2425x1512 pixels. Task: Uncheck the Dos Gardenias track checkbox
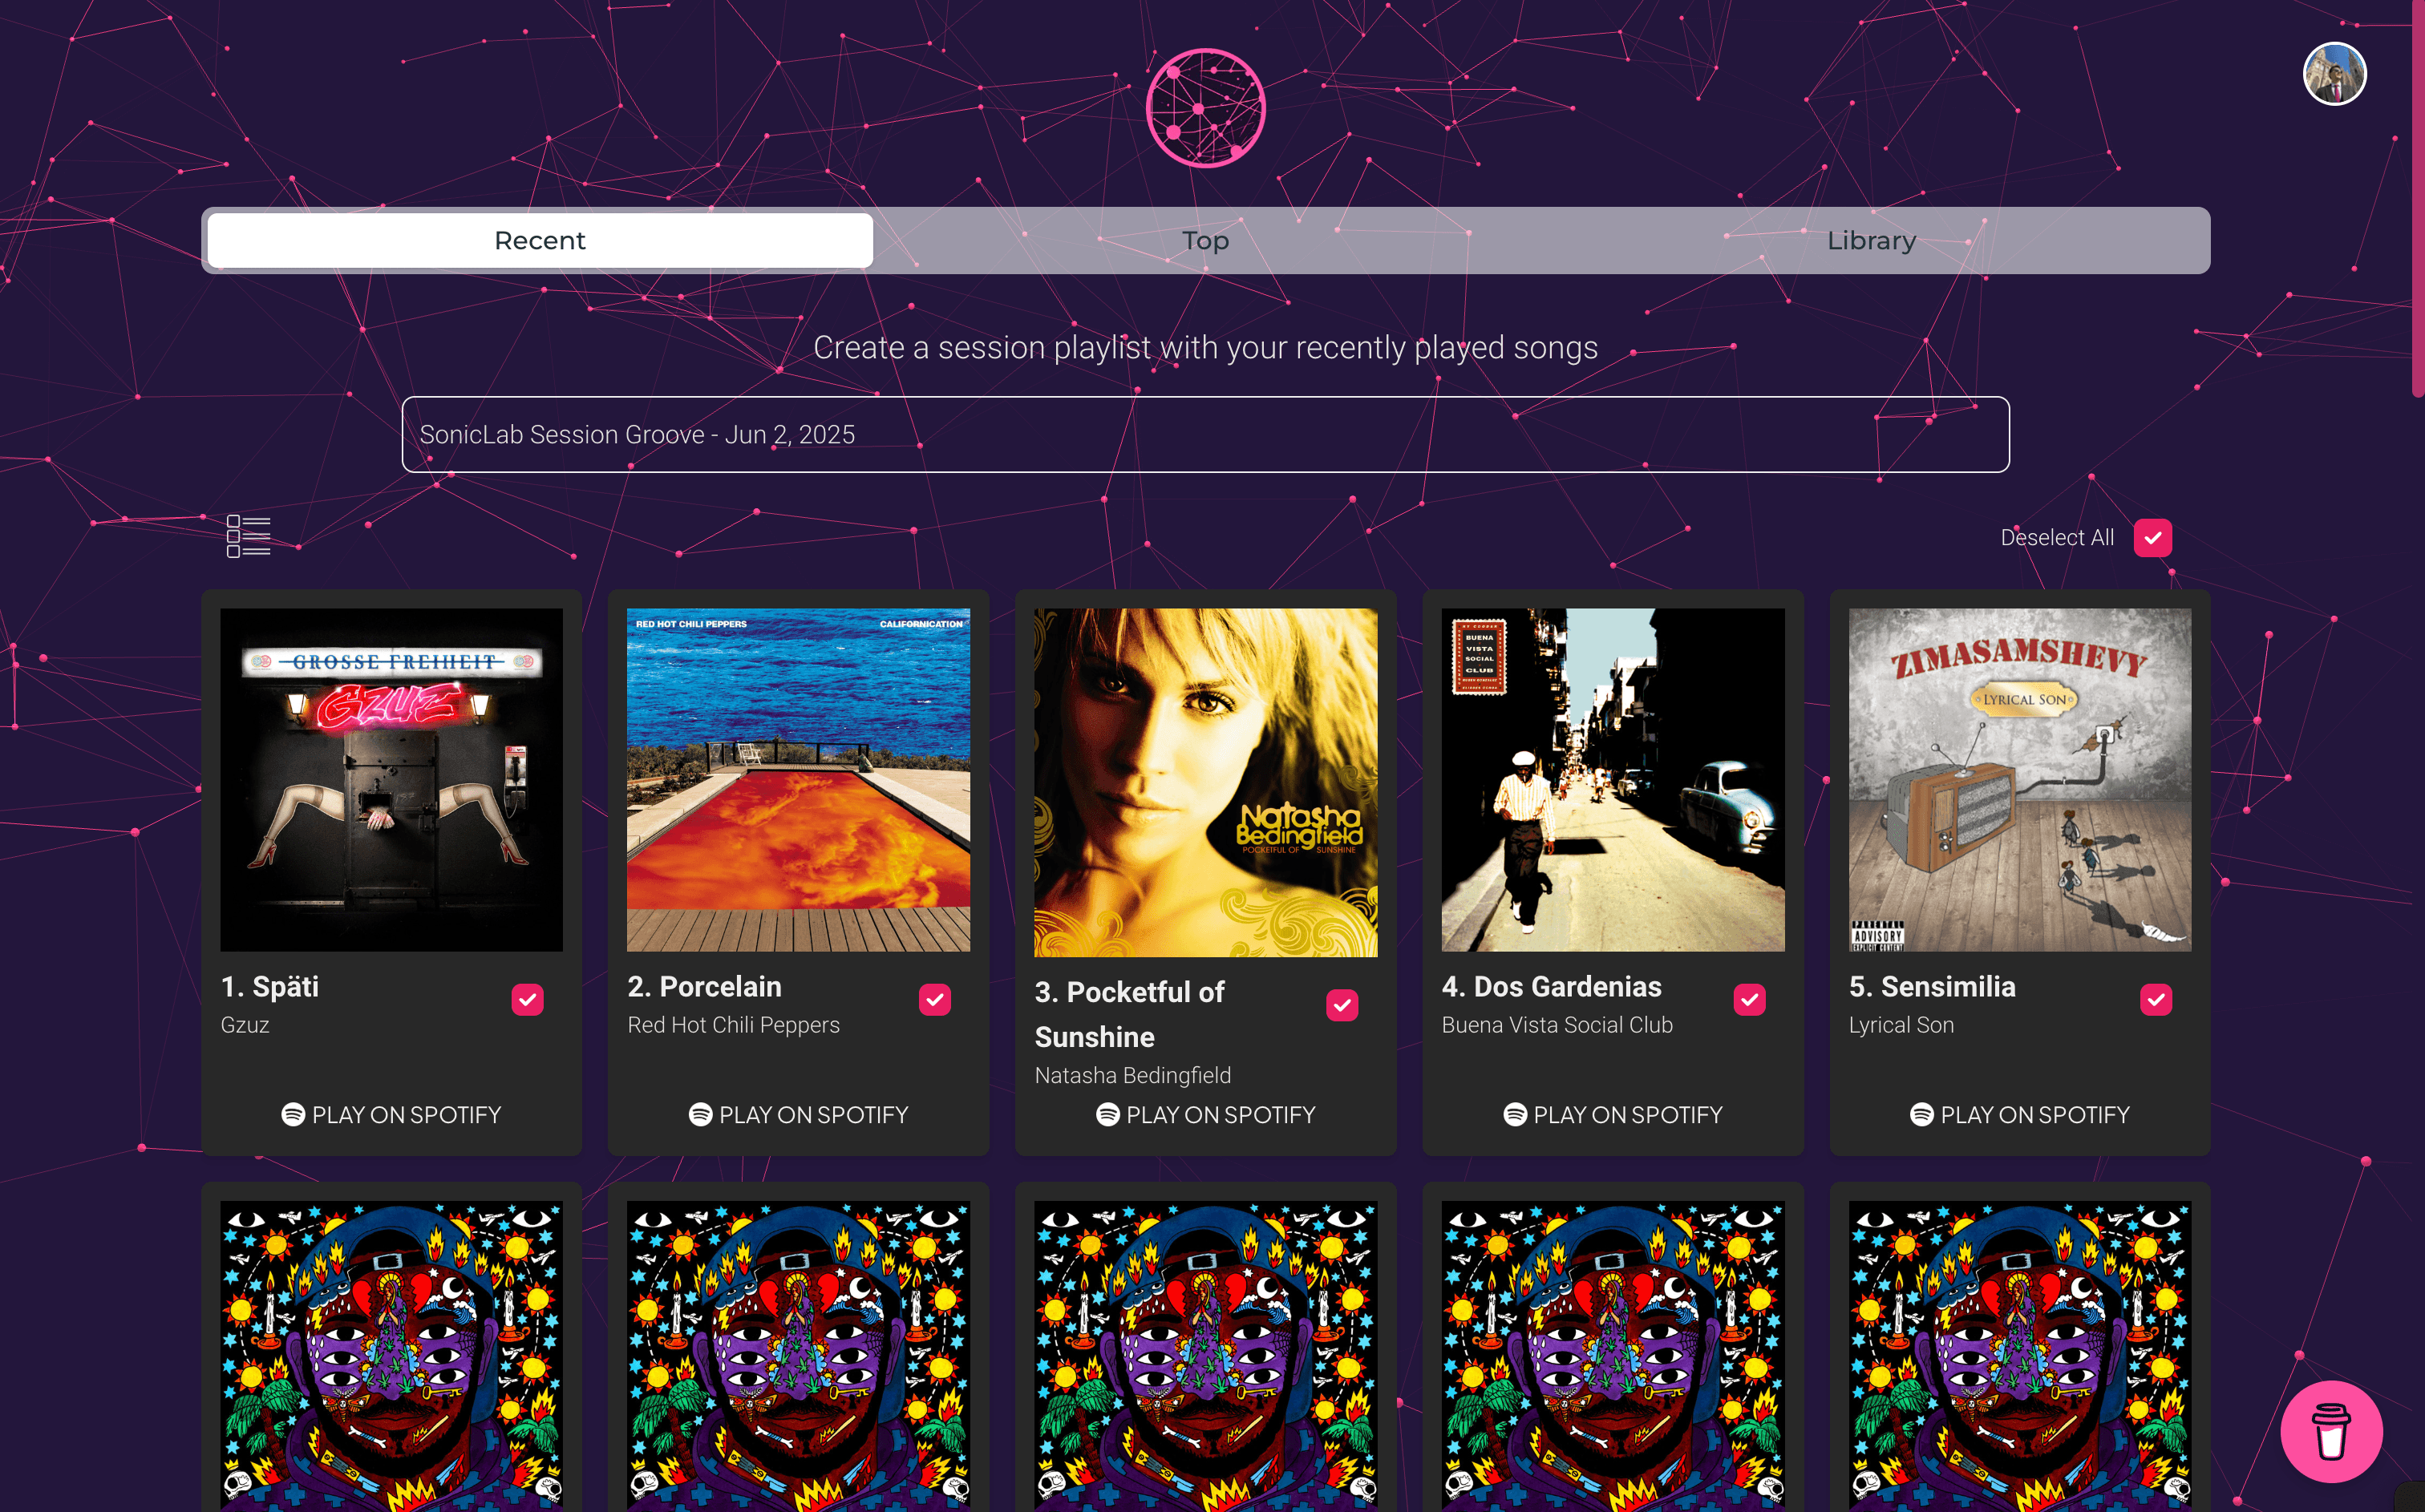tap(1750, 999)
